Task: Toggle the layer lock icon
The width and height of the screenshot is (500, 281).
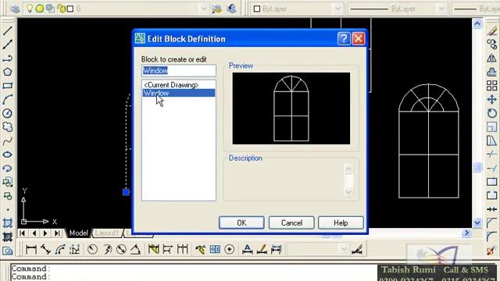Action: tap(61, 9)
